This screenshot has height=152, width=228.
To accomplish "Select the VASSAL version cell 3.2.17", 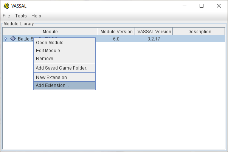I will [154, 39].
